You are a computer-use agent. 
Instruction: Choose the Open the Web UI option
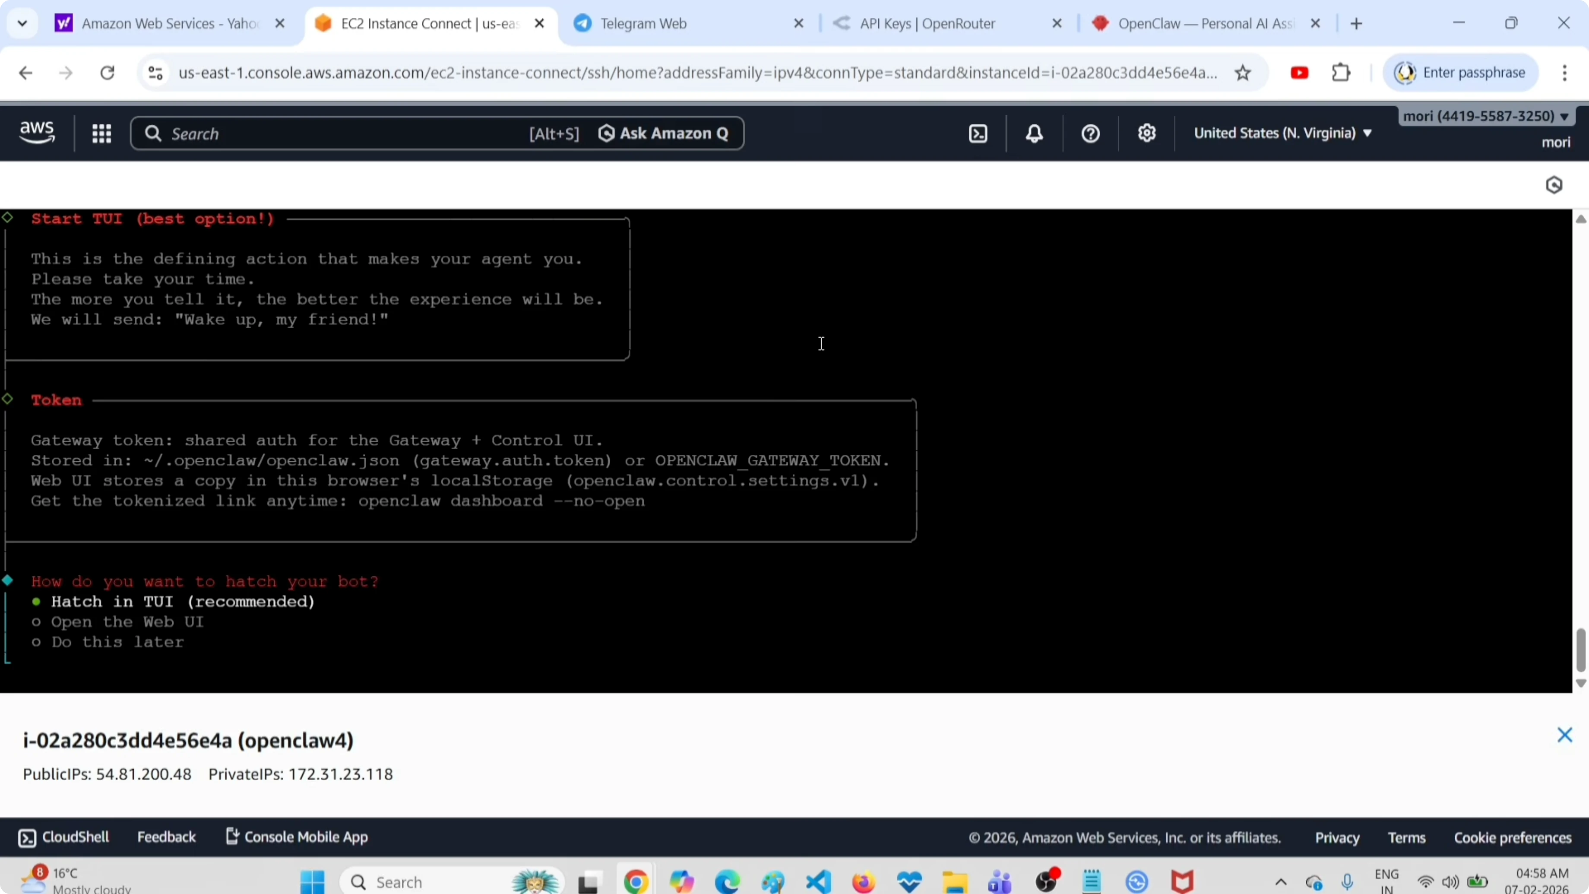[127, 622]
